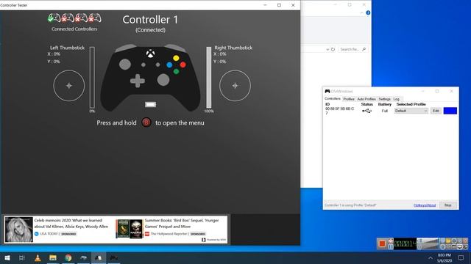Expand the address dropdown arrow in background window
The image size is (471, 264).
(x=327, y=49)
